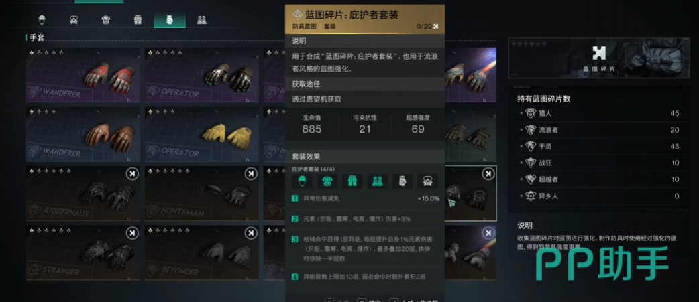
Task: Open the locked JUGGERNAUT gloves blueprint
Action: click(83, 194)
